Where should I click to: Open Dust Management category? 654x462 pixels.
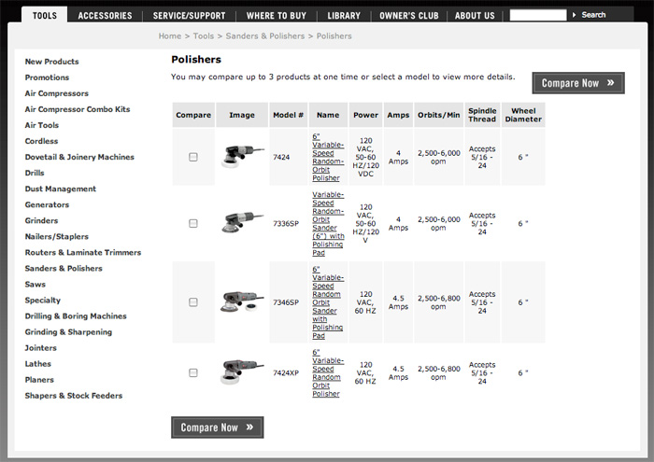coord(61,189)
